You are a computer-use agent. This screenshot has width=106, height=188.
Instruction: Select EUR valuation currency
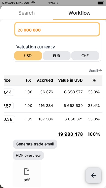tap(57, 56)
